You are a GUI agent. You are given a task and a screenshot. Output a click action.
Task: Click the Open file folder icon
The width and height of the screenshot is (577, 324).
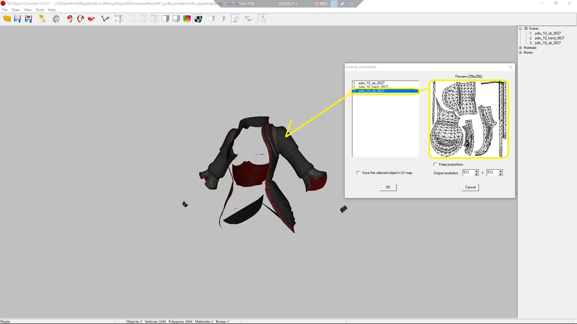[x=7, y=19]
